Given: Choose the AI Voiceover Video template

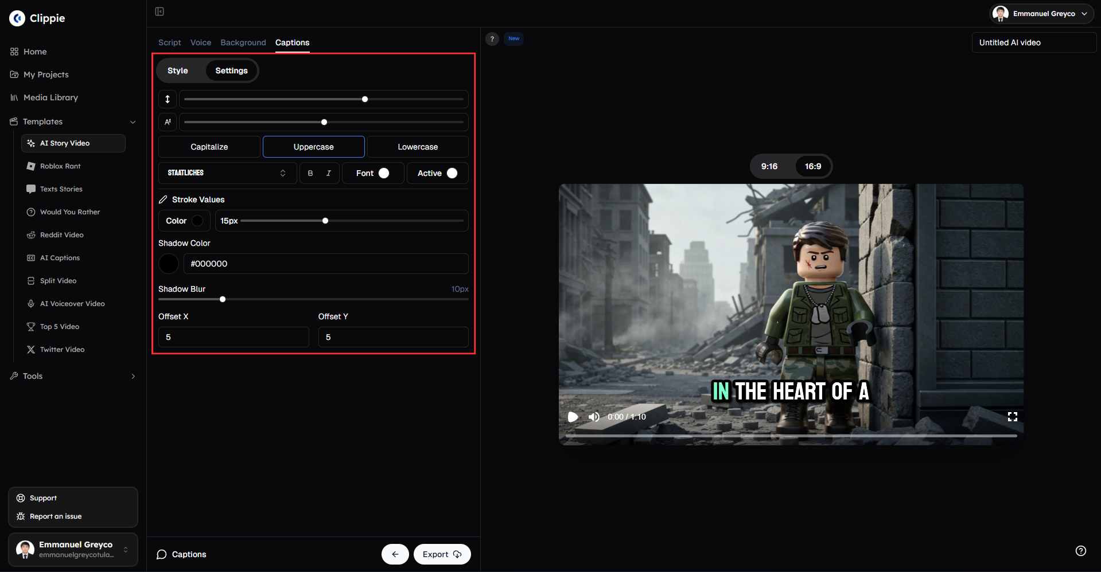Looking at the screenshot, I should pos(73,304).
